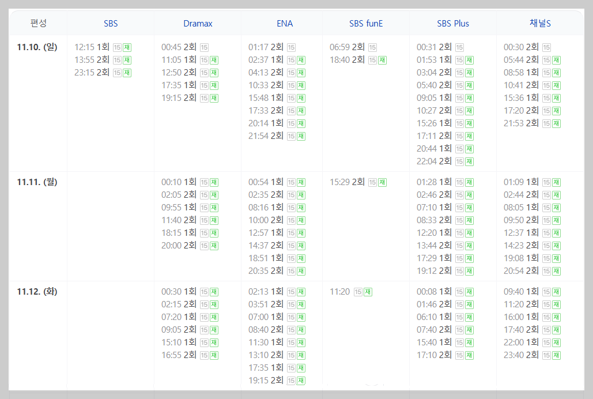
Task: Click the 재 rerun badge beside SBS 12:15 1회
Action: point(127,47)
